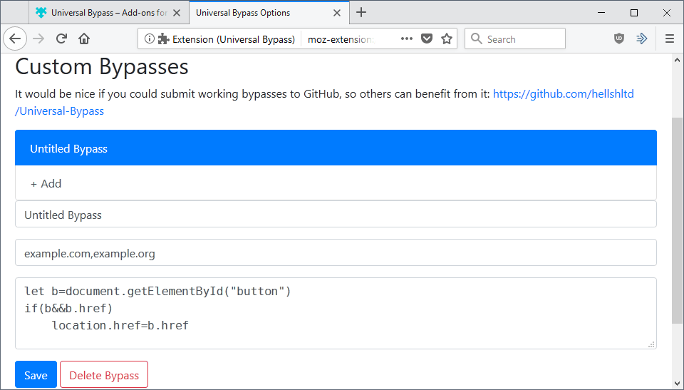Show site information via the info icon
Screen dimensions: 684x390
(x=149, y=39)
